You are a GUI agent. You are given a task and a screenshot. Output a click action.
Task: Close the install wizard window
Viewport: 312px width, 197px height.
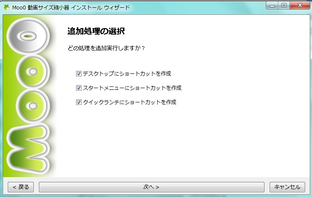pos(300,5)
